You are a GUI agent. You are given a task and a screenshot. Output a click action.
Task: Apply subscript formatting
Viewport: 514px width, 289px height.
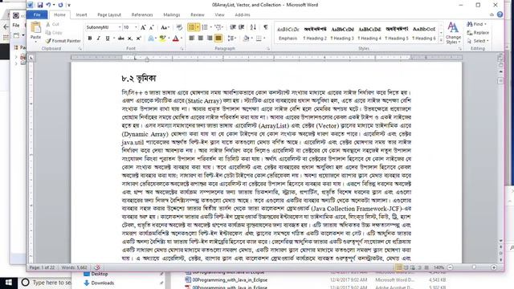pyautogui.click(x=130, y=39)
